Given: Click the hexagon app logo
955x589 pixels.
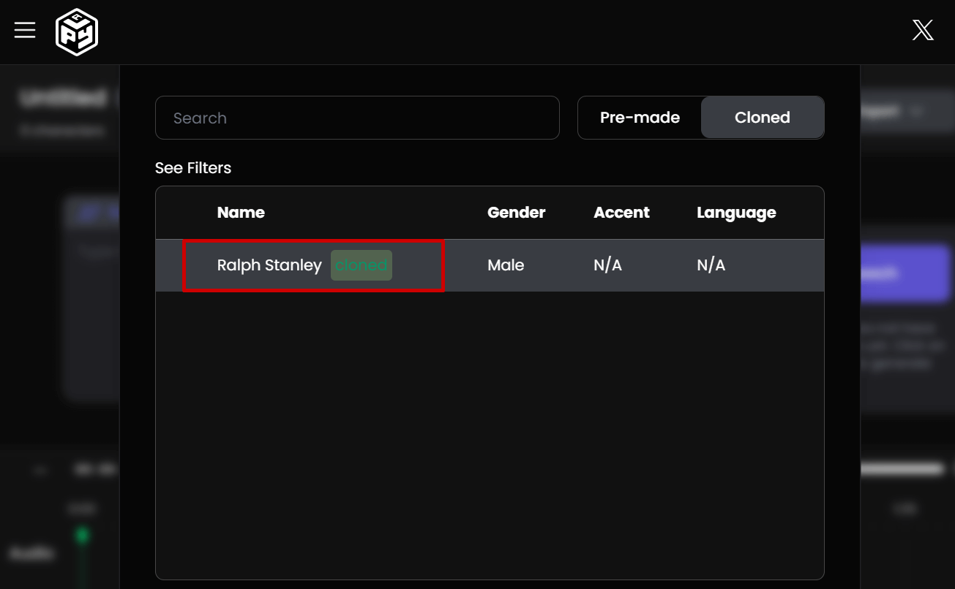Looking at the screenshot, I should [77, 32].
